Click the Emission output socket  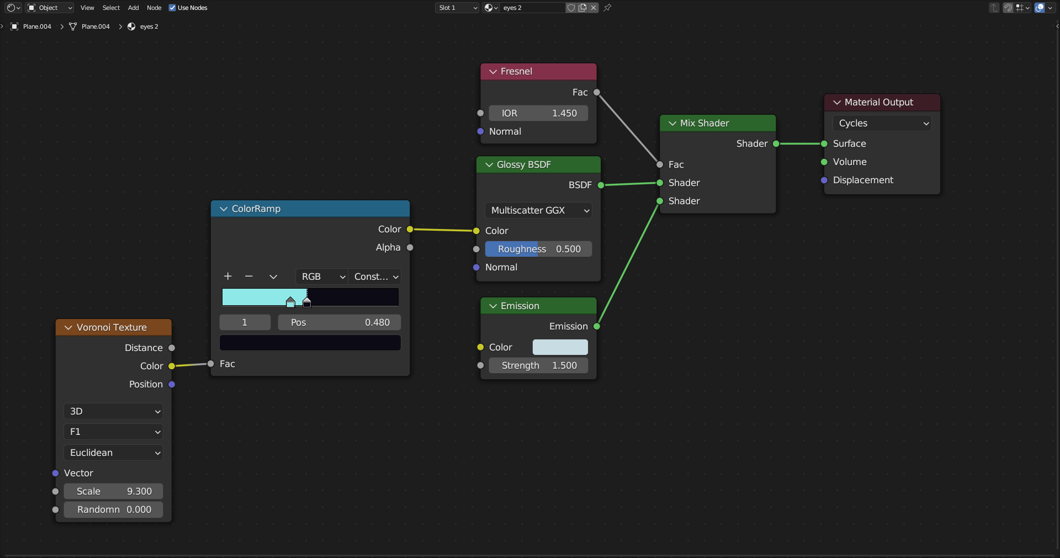[x=597, y=326]
